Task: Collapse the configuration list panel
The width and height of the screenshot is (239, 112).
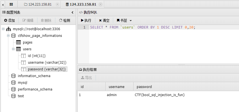Action: [72, 13]
